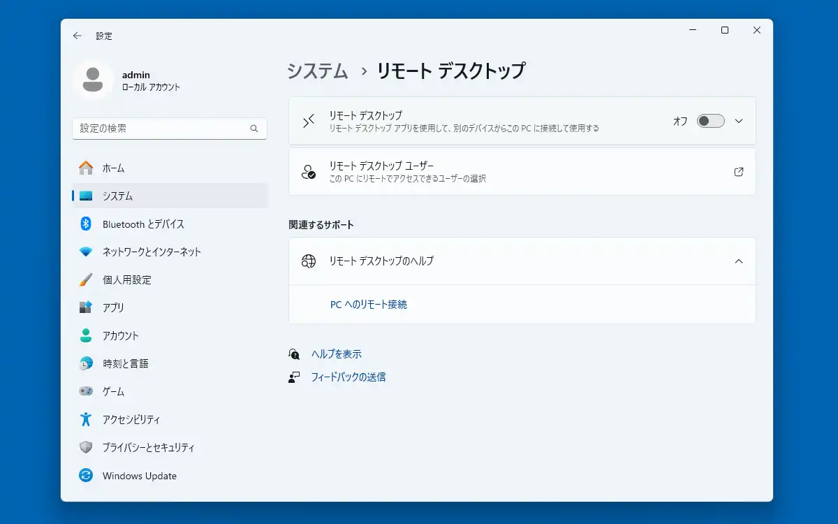This screenshot has width=838, height=524.
Task: Select Bluetooth とデバイス in the sidebar
Action: pos(170,224)
